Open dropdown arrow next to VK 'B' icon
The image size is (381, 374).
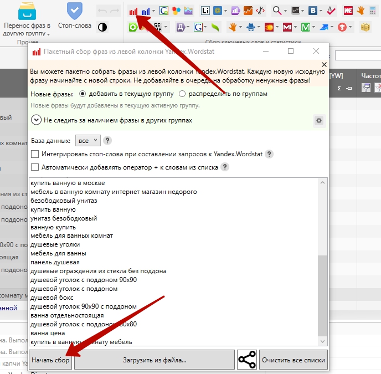(321, 11)
